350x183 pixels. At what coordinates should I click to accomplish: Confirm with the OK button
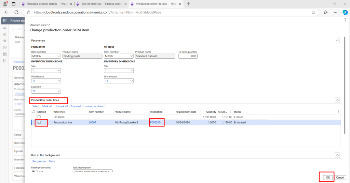328,178
